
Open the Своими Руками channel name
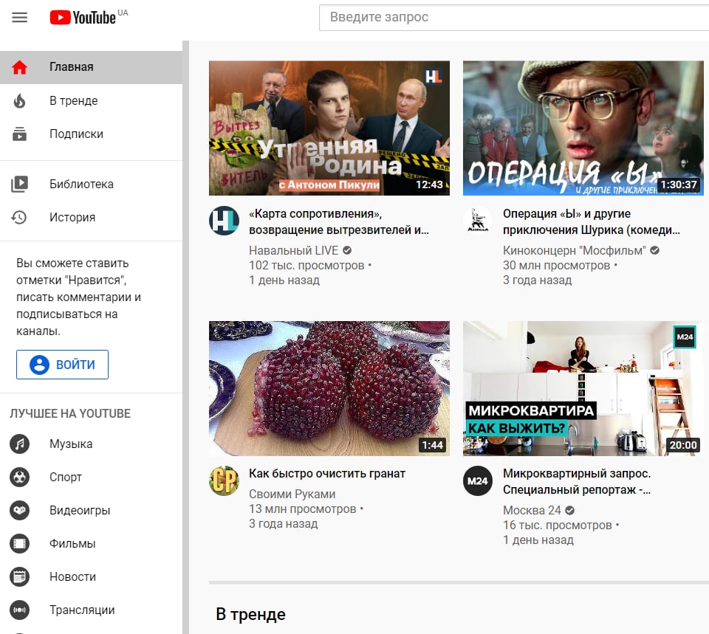(x=292, y=494)
